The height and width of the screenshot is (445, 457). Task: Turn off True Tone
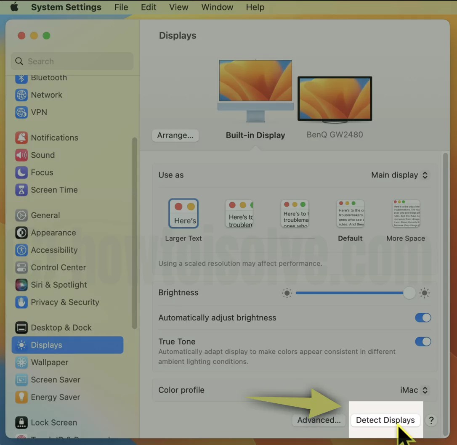click(423, 342)
